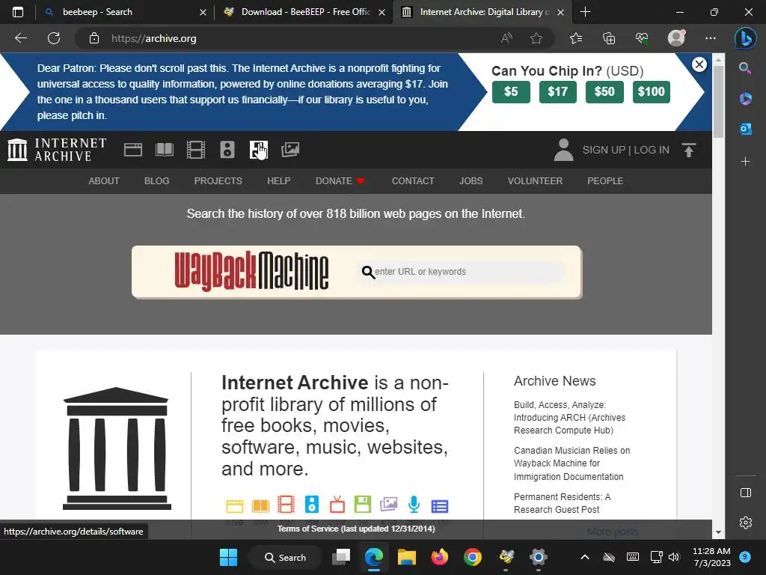The height and width of the screenshot is (575, 766).
Task: Open the ABOUT menu item
Action: pyautogui.click(x=104, y=181)
